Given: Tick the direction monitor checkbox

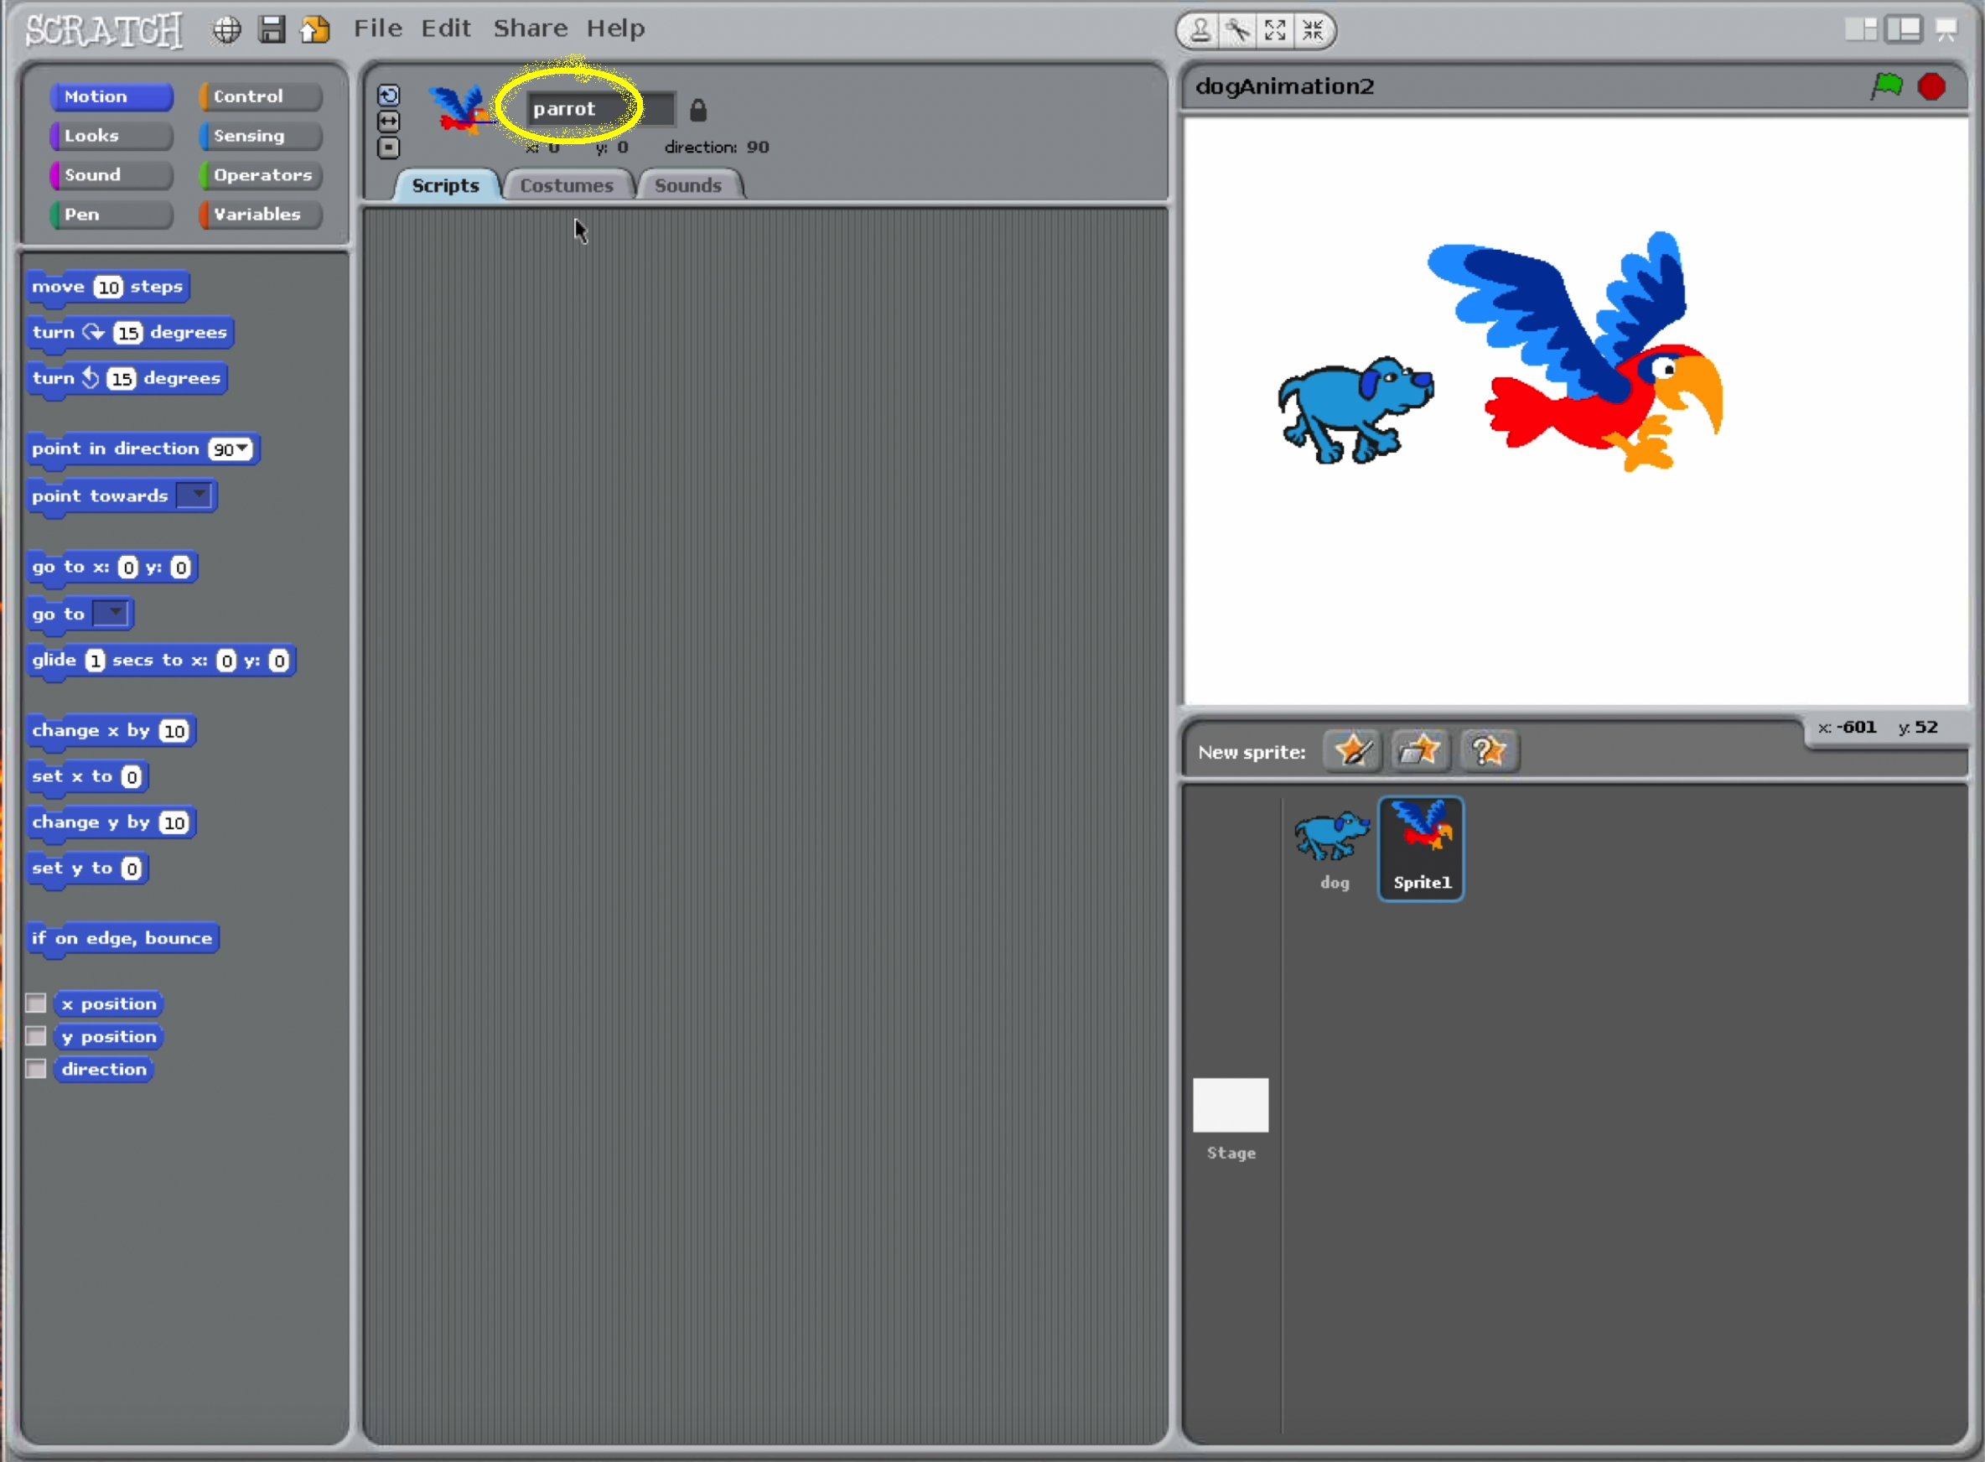Looking at the screenshot, I should click(35, 1068).
